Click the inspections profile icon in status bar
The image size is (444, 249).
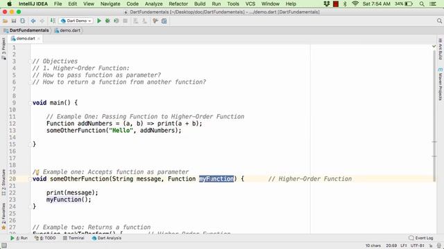tap(438, 246)
